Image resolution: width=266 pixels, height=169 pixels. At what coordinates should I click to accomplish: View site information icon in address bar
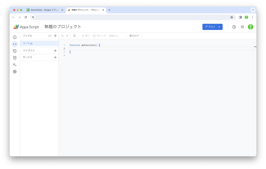point(33,17)
